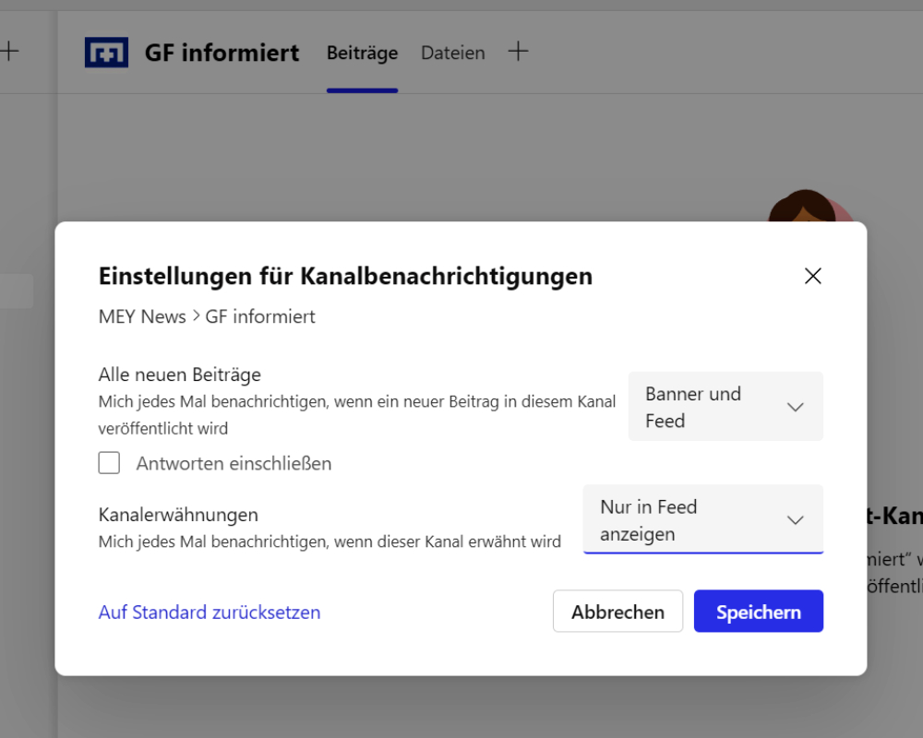Open the Dateien tab
The width and height of the screenshot is (923, 738).
pos(452,54)
